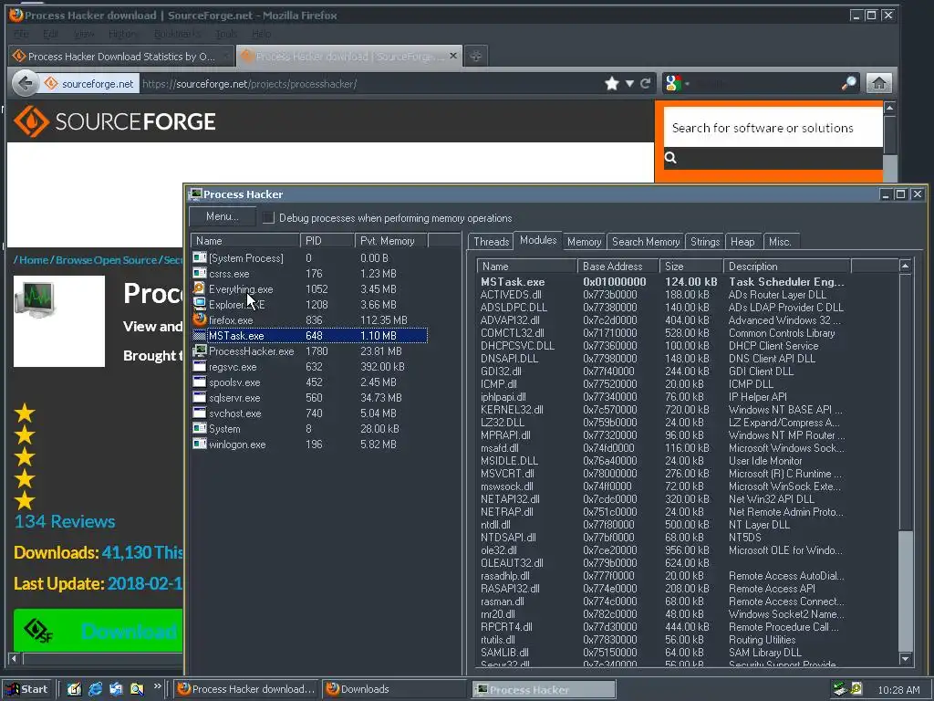
Task: Switch to Process Hacker download taskbar button
Action: pyautogui.click(x=246, y=689)
